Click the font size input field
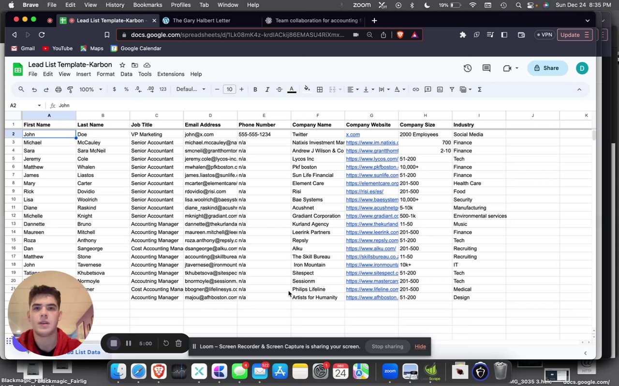 (229, 89)
